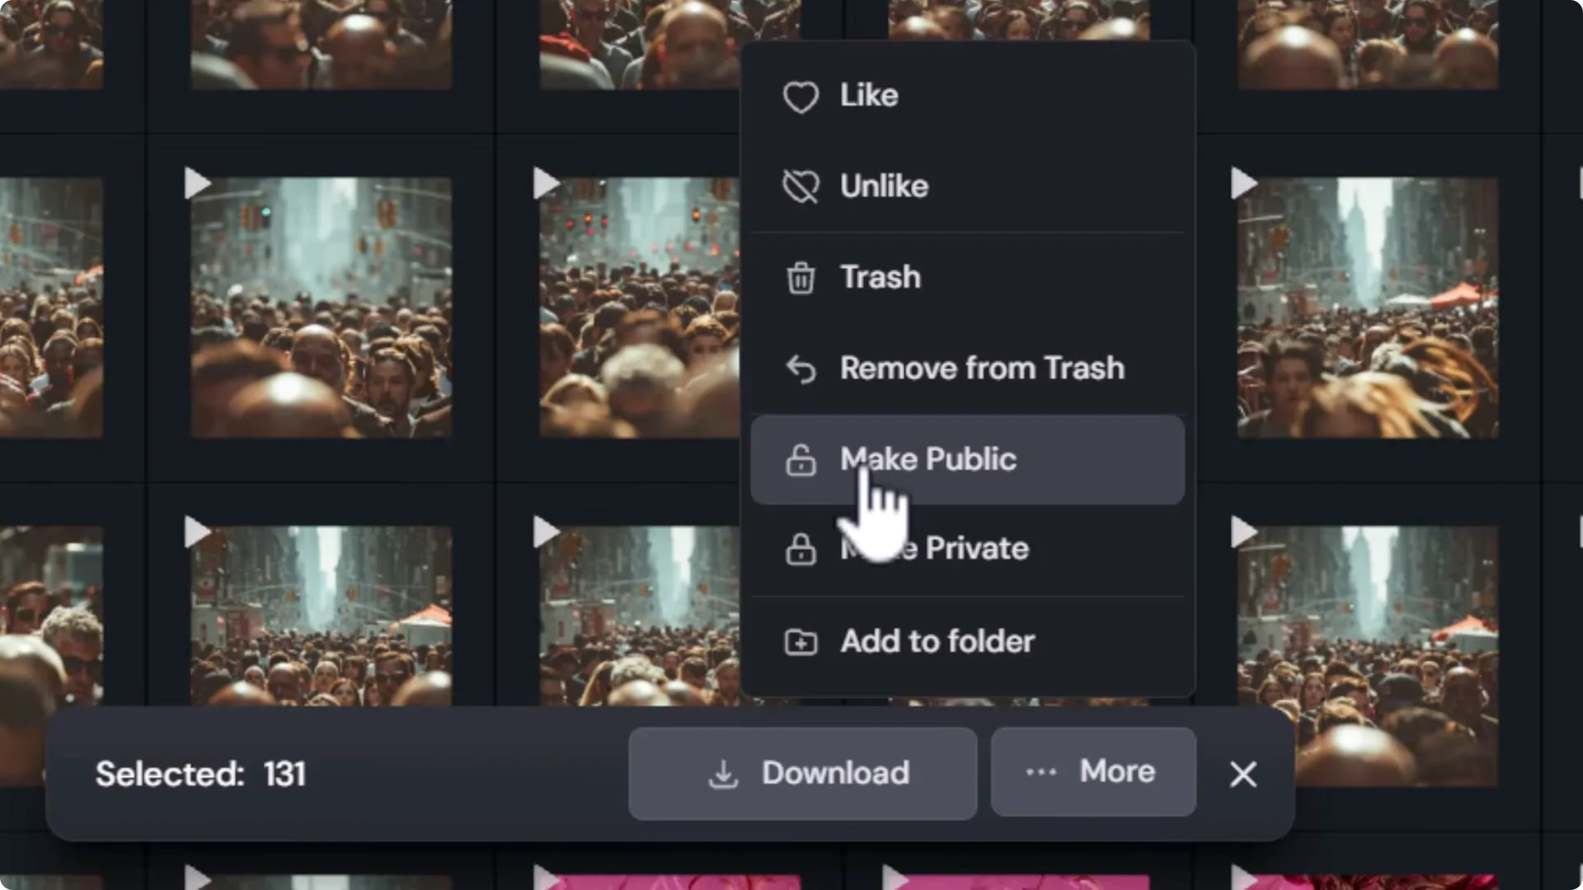
Task: Choose Remove from Trash in the menu
Action: pos(981,368)
